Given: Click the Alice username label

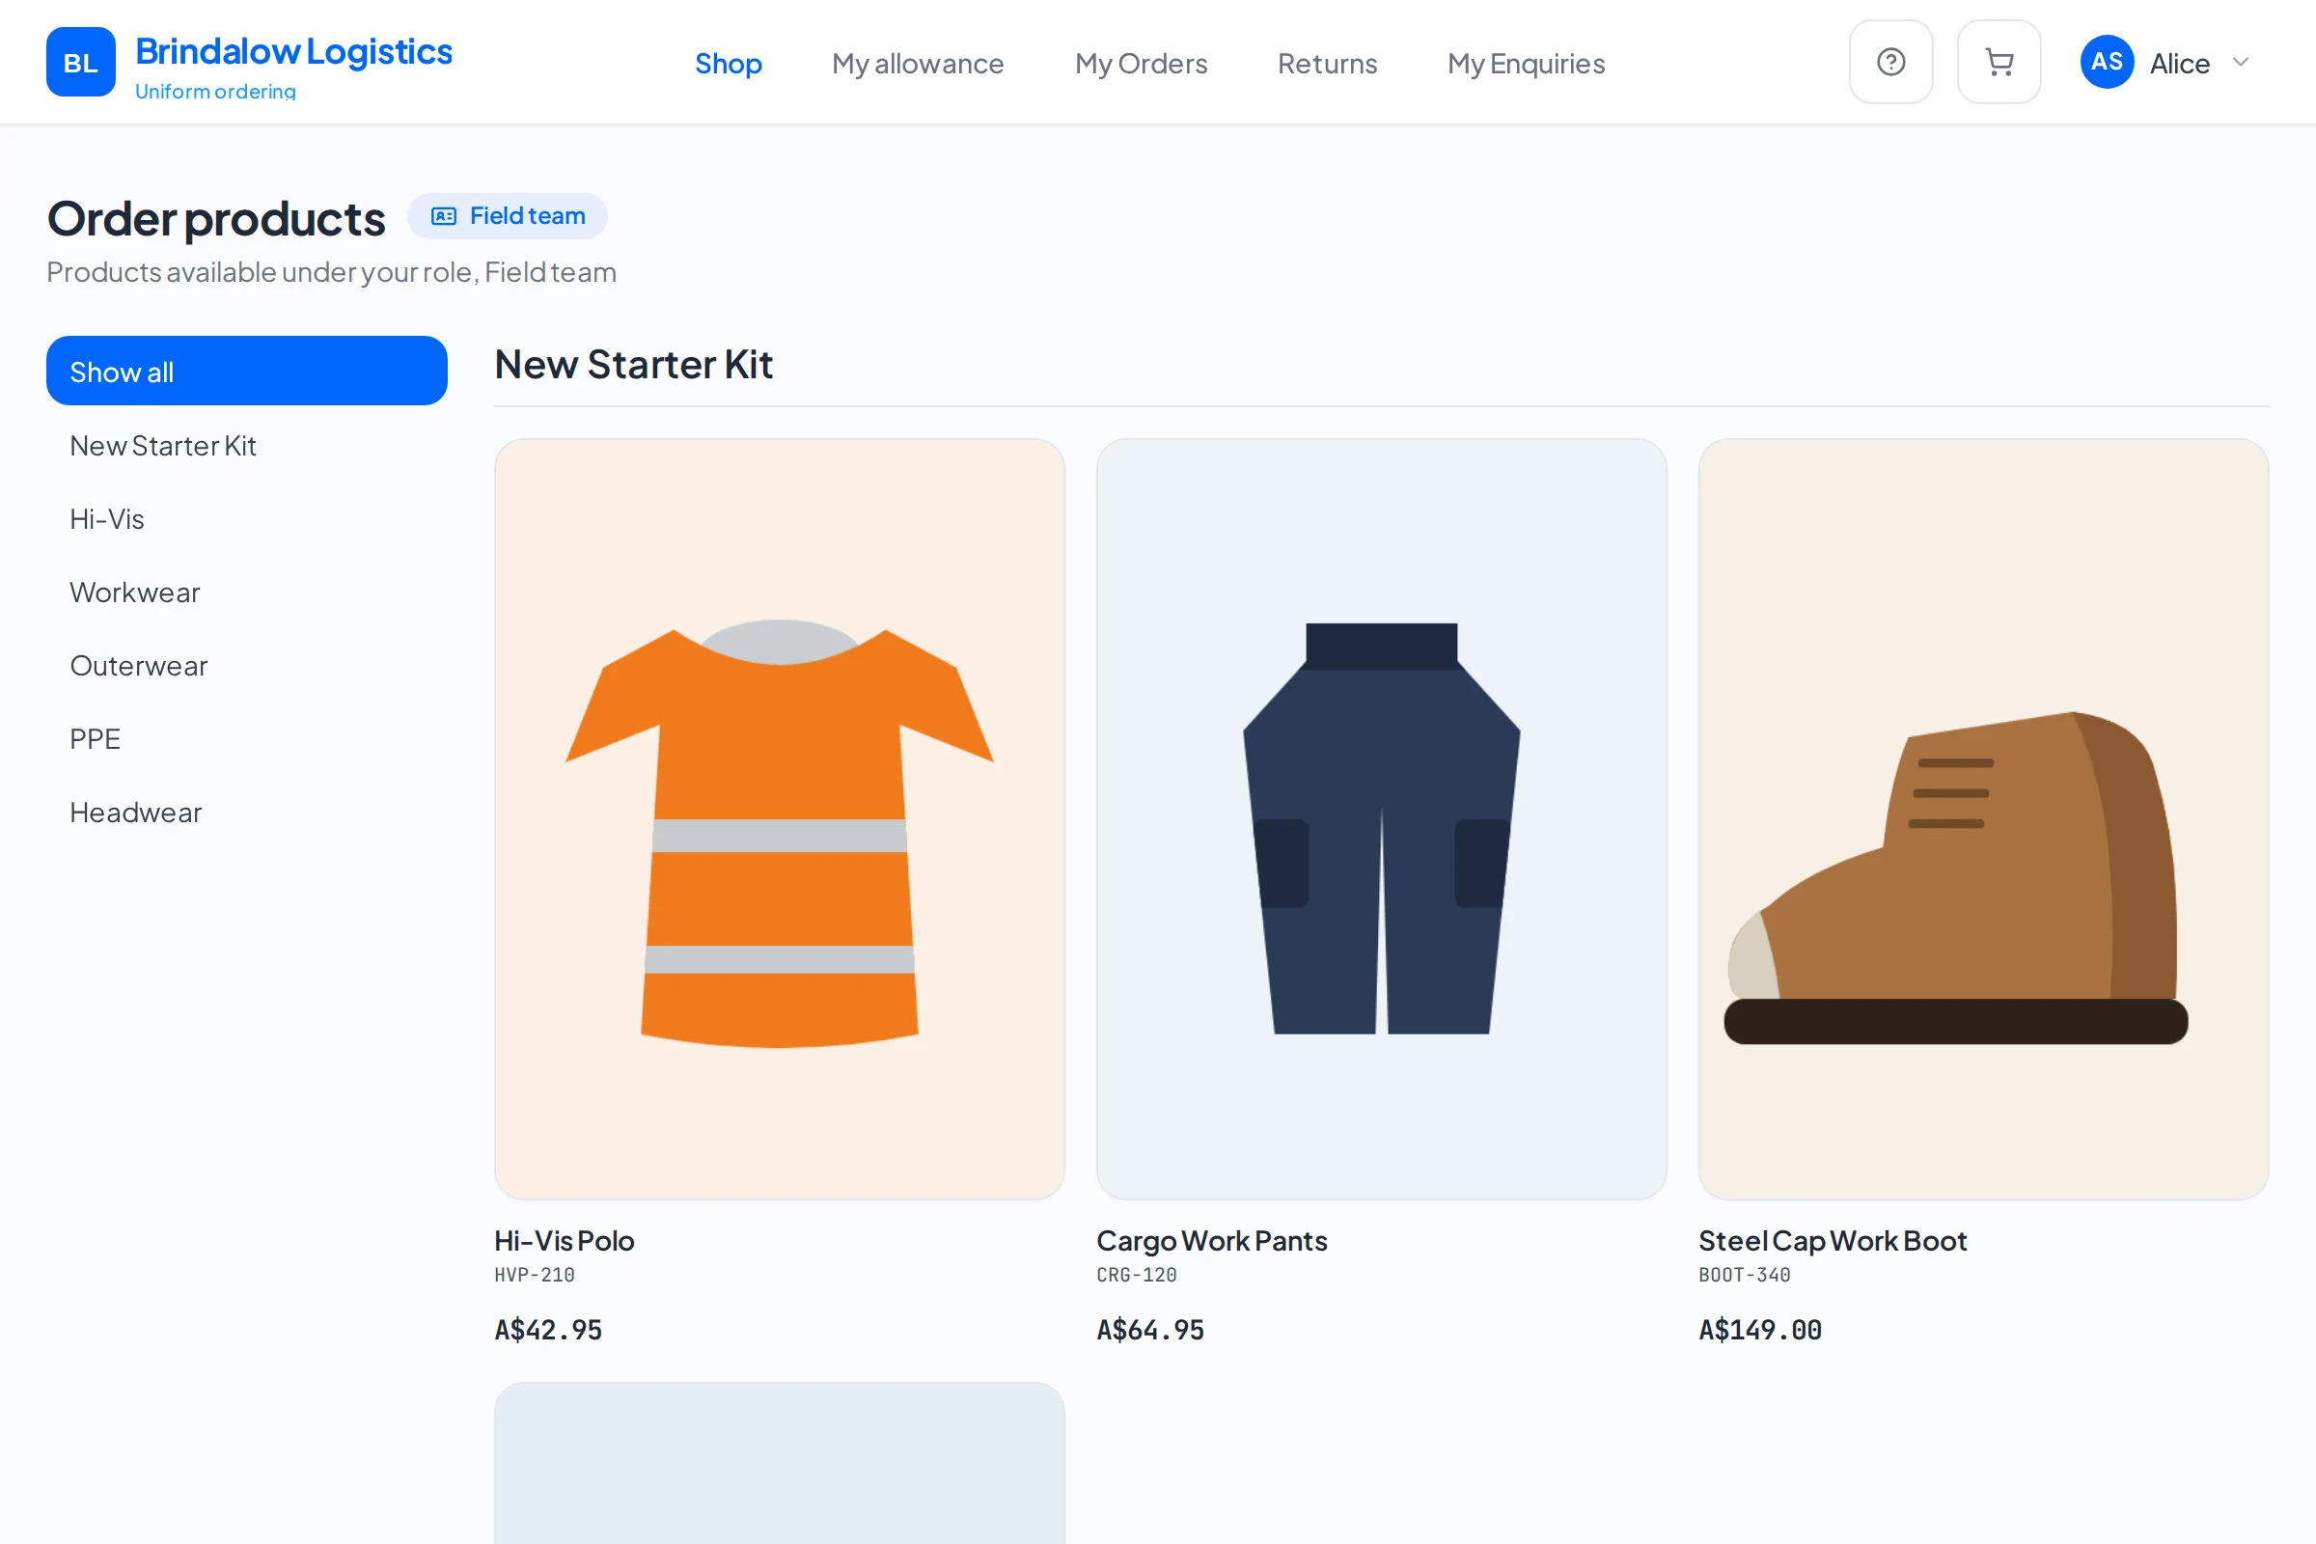Looking at the screenshot, I should 2179,63.
